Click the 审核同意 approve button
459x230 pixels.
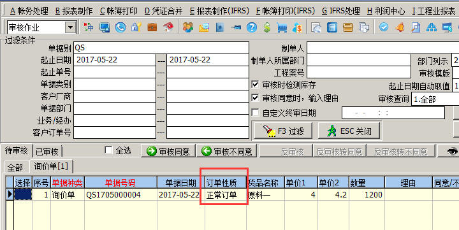pos(168,152)
